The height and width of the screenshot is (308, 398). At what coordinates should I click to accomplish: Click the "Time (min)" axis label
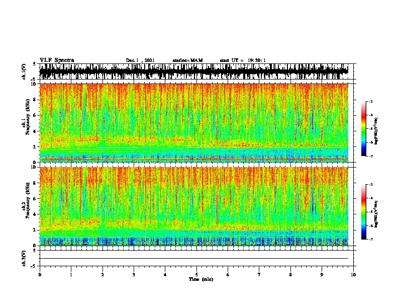pyautogui.click(x=201, y=279)
